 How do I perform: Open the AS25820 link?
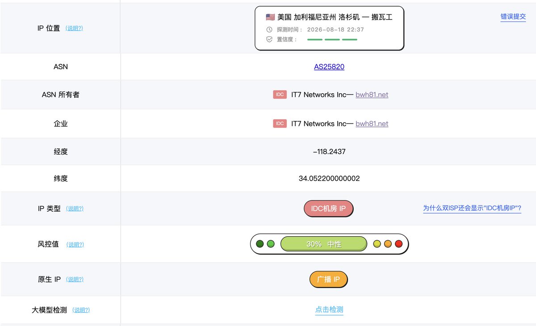pos(329,67)
